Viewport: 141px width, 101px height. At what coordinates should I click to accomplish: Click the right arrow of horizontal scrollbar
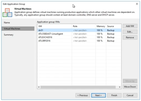119,87
